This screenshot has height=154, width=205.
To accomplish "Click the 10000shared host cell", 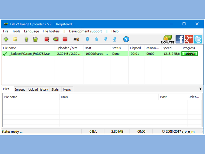I will [97, 54].
